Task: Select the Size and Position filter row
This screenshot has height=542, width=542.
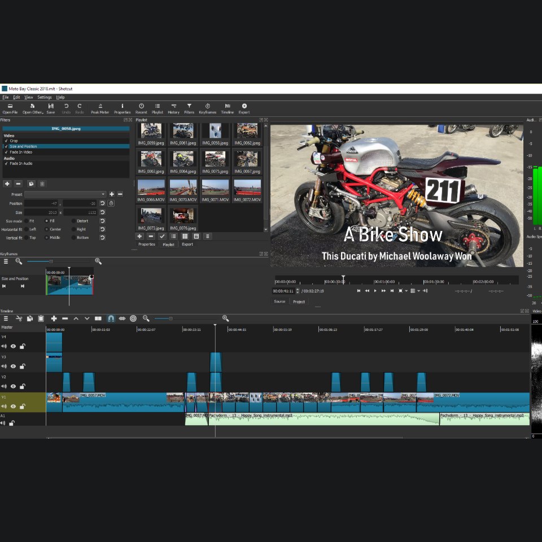Action: click(66, 146)
